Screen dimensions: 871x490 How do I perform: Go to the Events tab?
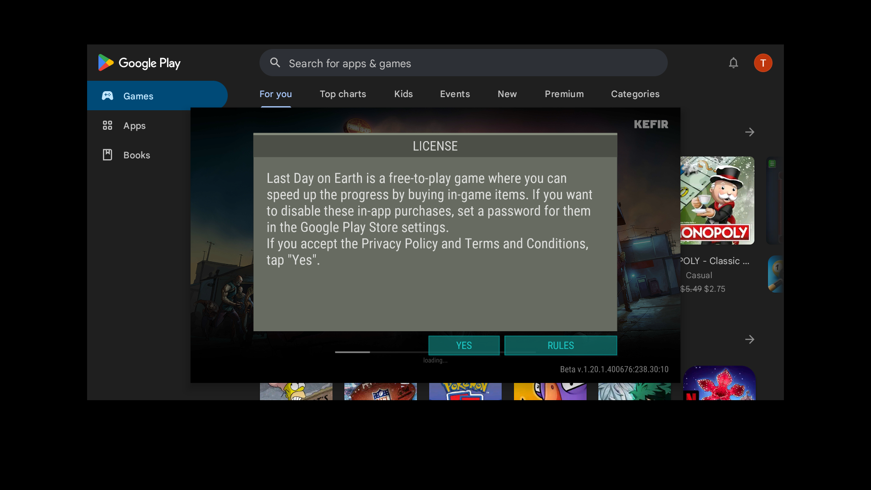[x=455, y=94]
